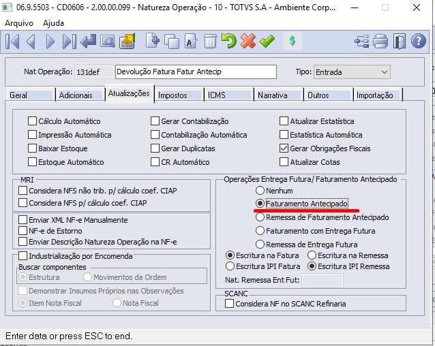Jump to last record icon

point(69,42)
